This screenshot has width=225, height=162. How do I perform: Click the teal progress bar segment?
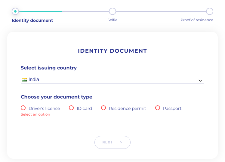41,11
